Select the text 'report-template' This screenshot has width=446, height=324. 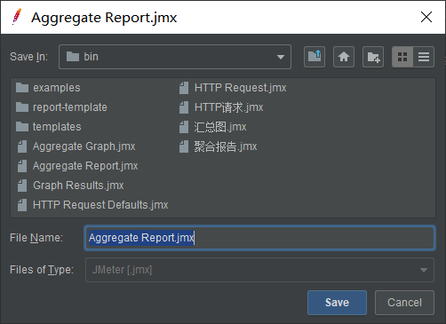(70, 107)
